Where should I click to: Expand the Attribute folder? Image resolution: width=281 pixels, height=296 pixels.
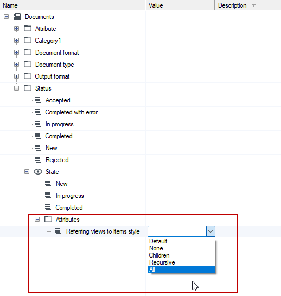[16, 29]
